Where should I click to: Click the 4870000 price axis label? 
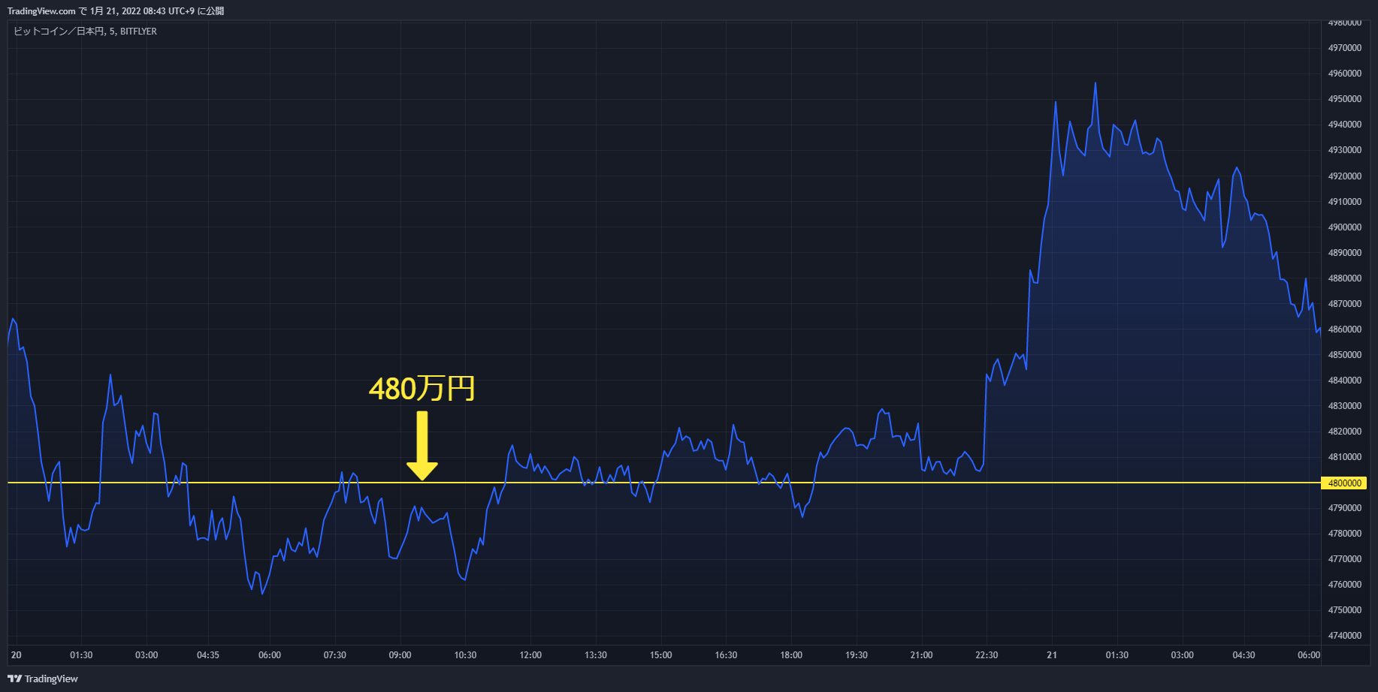pos(1344,304)
